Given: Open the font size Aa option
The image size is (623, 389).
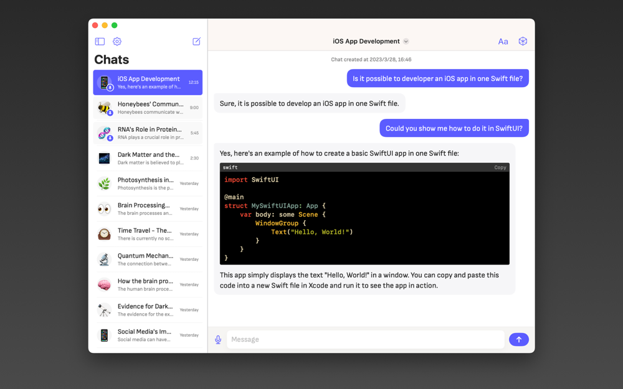Looking at the screenshot, I should pyautogui.click(x=503, y=41).
